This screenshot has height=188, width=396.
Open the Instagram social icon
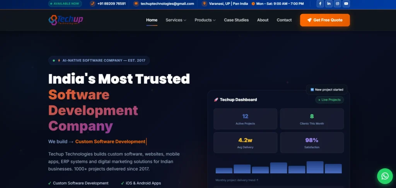point(337,3)
